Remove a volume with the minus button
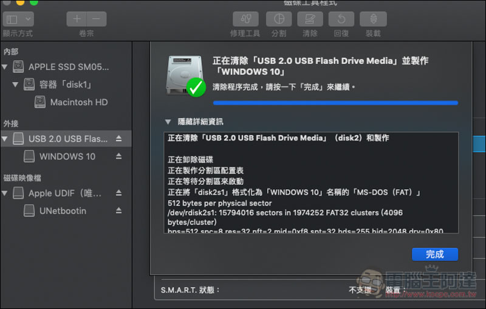486x309 pixels. point(97,19)
